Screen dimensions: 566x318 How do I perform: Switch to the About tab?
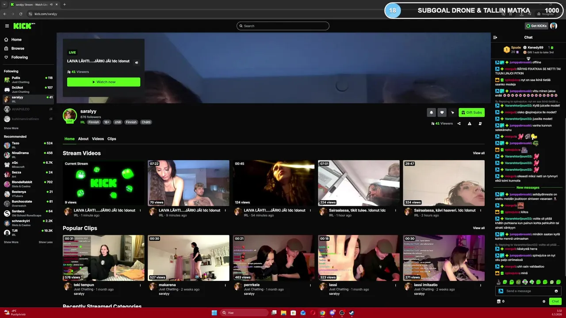coord(83,139)
